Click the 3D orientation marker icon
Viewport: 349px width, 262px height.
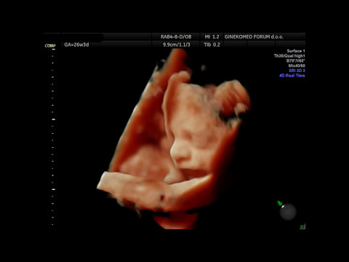(x=302, y=226)
